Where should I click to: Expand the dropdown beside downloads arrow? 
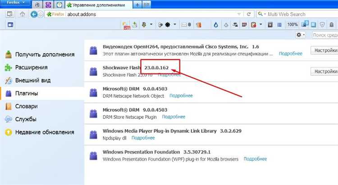coord(151,24)
